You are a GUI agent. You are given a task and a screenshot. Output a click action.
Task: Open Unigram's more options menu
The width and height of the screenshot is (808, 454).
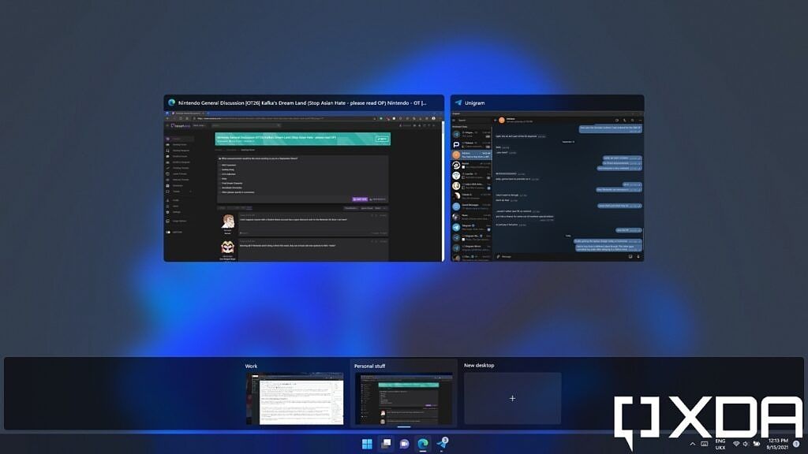click(x=641, y=119)
